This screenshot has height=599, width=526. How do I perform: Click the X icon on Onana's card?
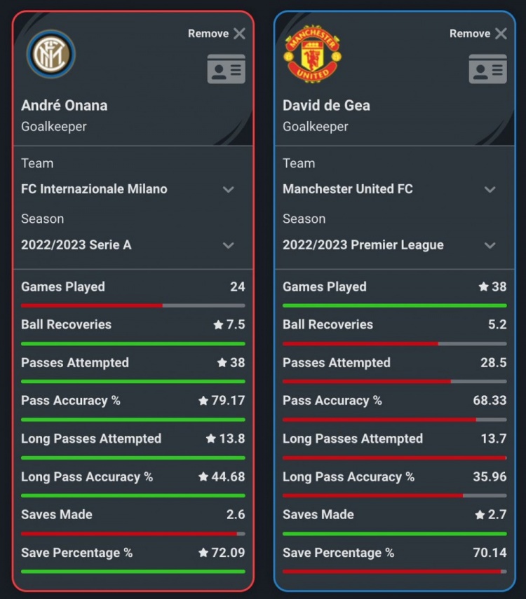tap(239, 34)
